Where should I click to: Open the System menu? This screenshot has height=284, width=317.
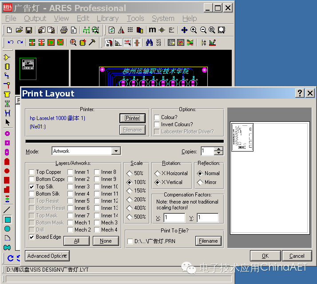click(163, 18)
